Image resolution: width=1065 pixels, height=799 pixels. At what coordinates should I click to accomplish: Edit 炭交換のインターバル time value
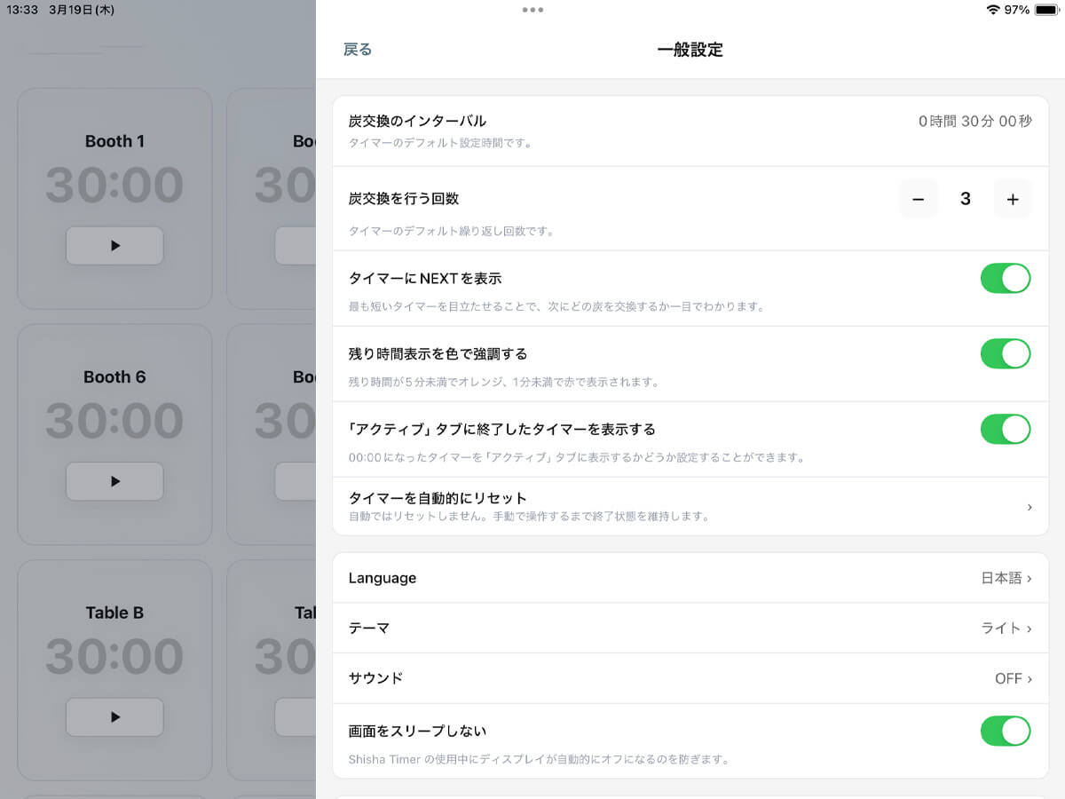tap(974, 122)
